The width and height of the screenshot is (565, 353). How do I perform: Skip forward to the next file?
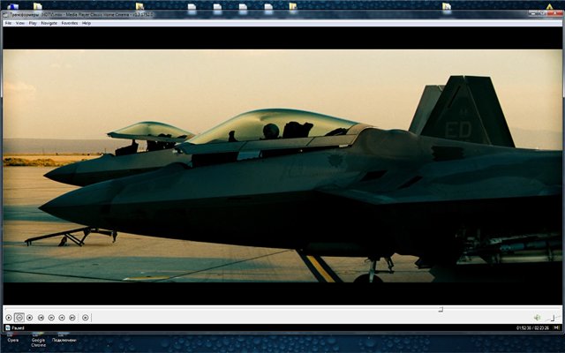72,318
